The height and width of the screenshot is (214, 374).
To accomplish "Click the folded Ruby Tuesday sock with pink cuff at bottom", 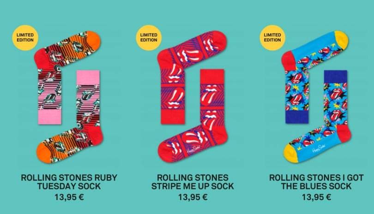I will coord(49,96).
